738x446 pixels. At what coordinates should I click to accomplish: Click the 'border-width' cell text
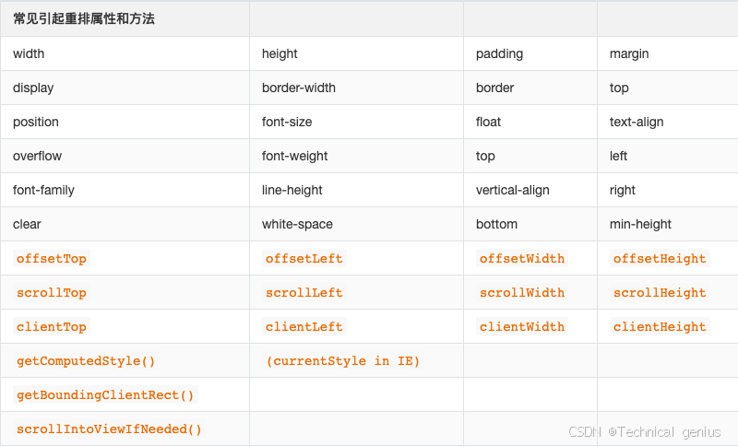299,88
